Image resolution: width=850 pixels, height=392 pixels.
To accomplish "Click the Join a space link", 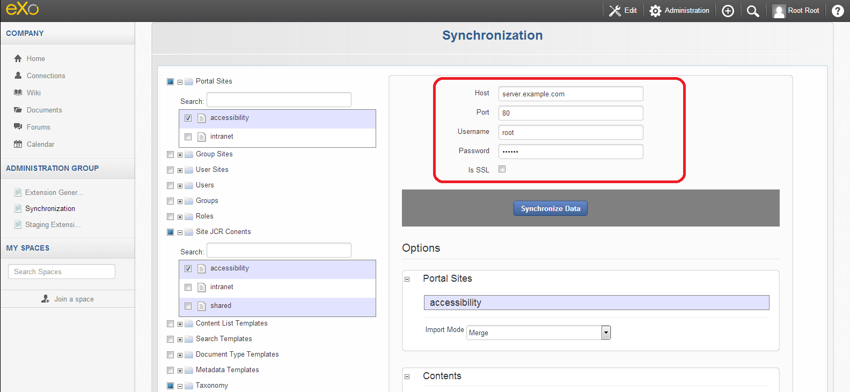I will coord(74,299).
